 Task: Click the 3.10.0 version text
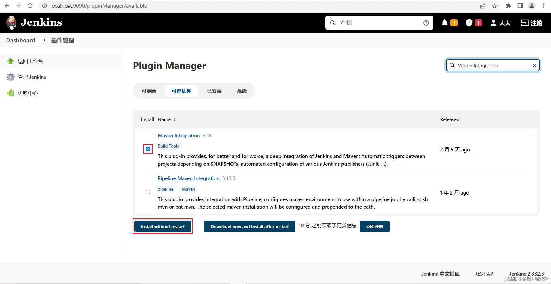click(229, 178)
